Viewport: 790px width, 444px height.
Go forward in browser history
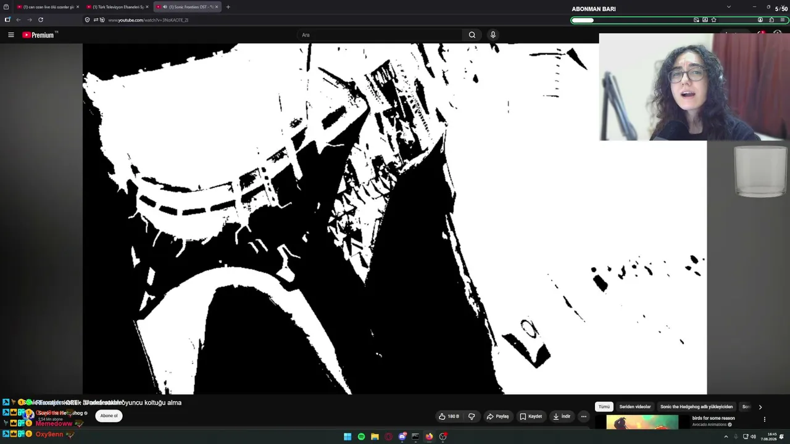click(29, 20)
